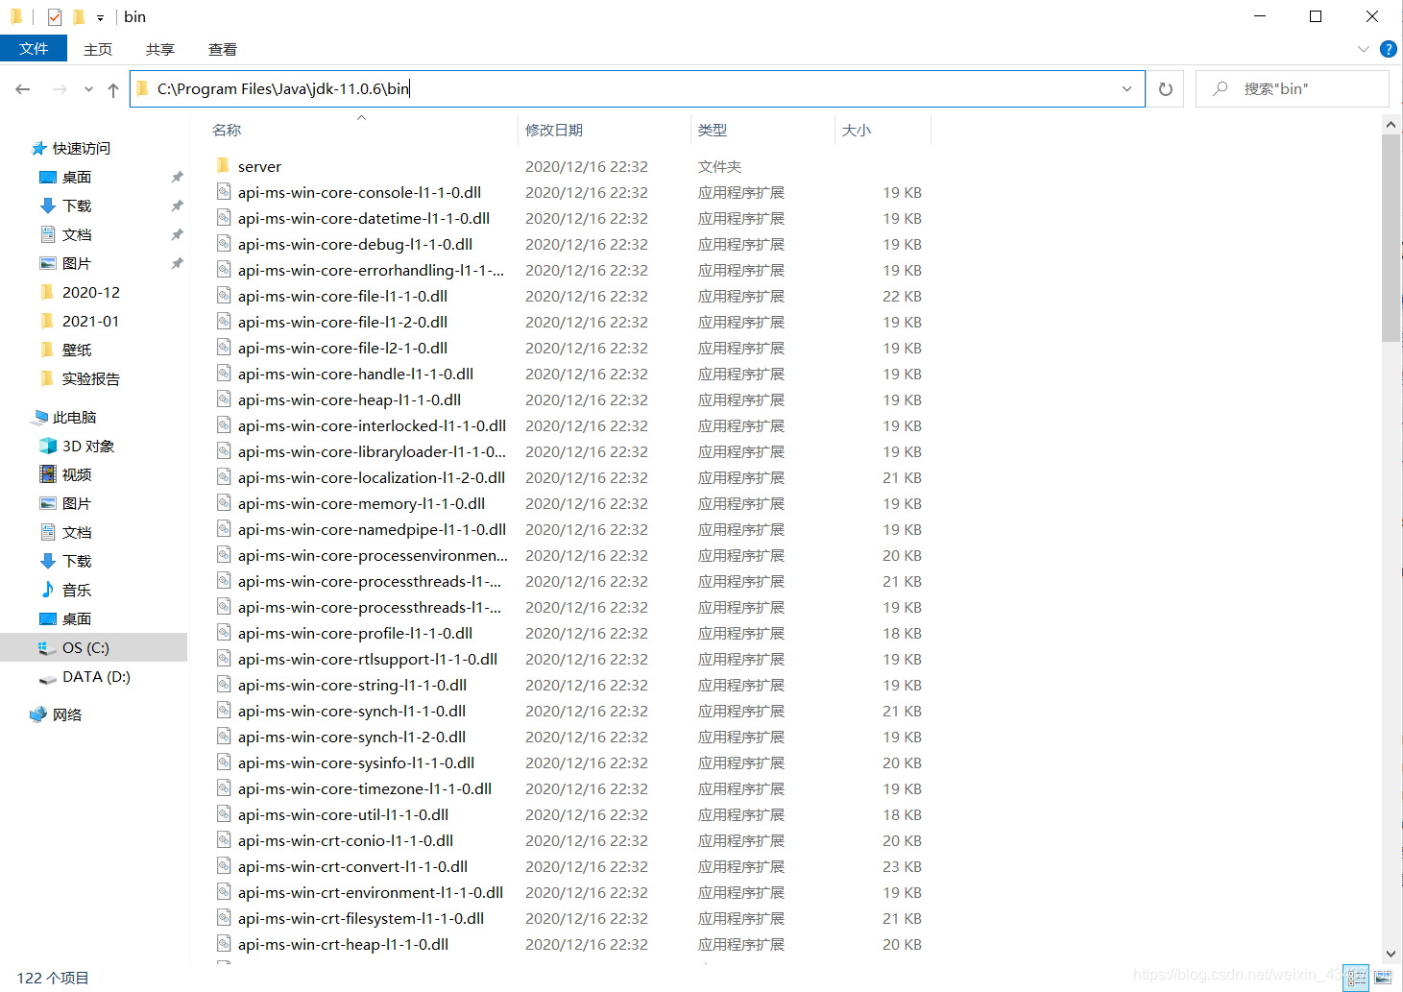Click the address bar path field
1403x992 pixels.
(637, 89)
